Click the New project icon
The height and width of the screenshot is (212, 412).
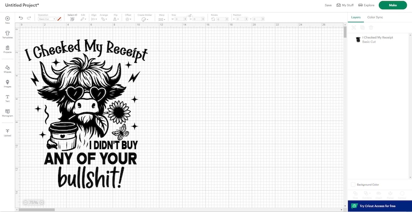tap(7, 18)
